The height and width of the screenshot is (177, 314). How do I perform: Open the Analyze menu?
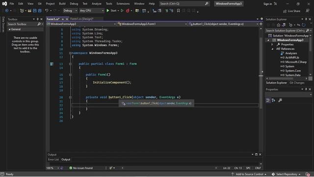pos(96,3)
